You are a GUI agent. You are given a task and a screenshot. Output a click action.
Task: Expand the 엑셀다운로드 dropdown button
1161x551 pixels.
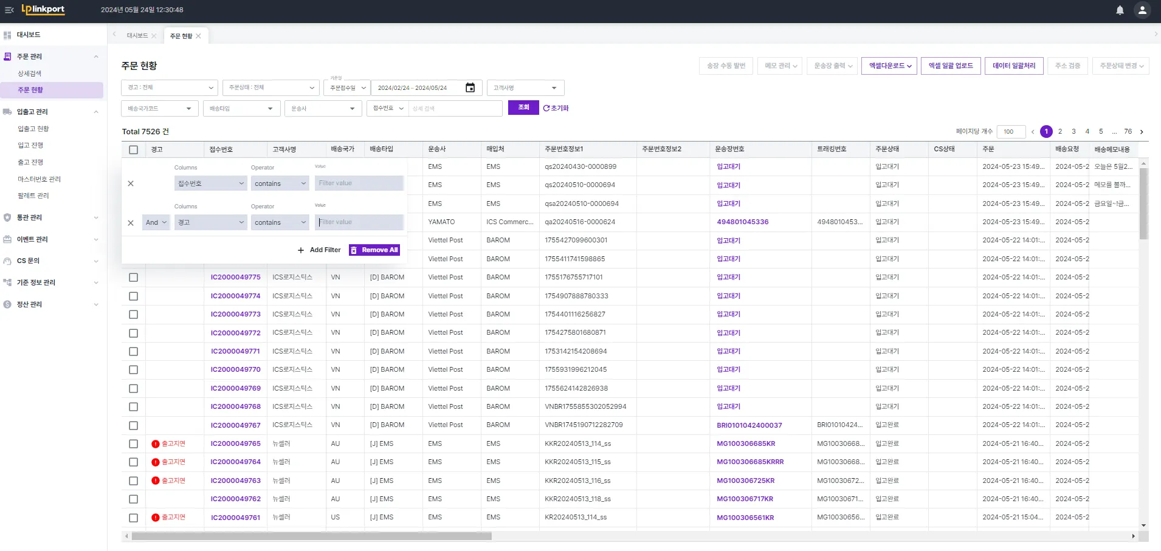[889, 66]
